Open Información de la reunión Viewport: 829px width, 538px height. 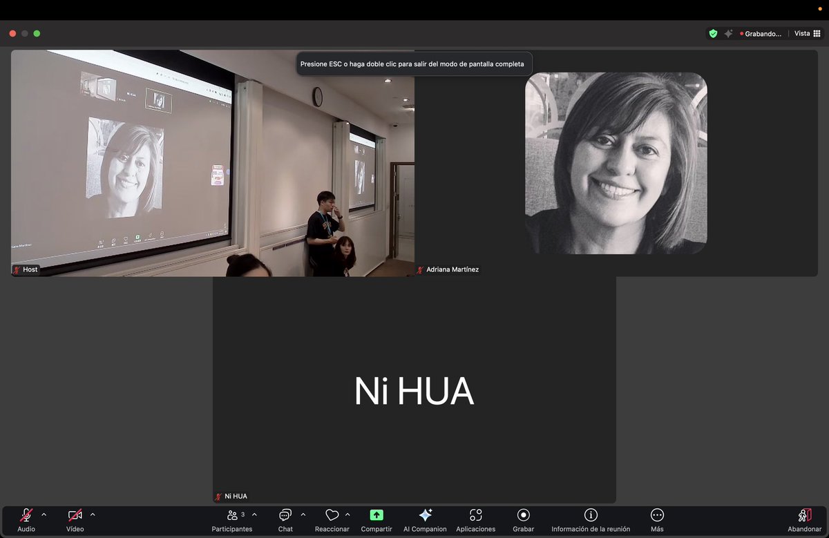(x=591, y=520)
